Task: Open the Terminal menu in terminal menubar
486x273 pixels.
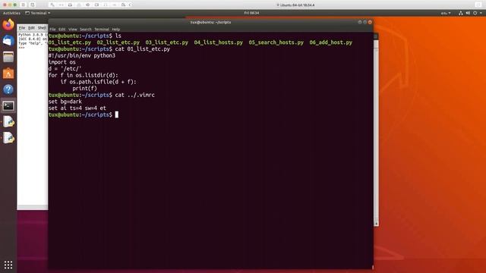Action: tap(102, 30)
